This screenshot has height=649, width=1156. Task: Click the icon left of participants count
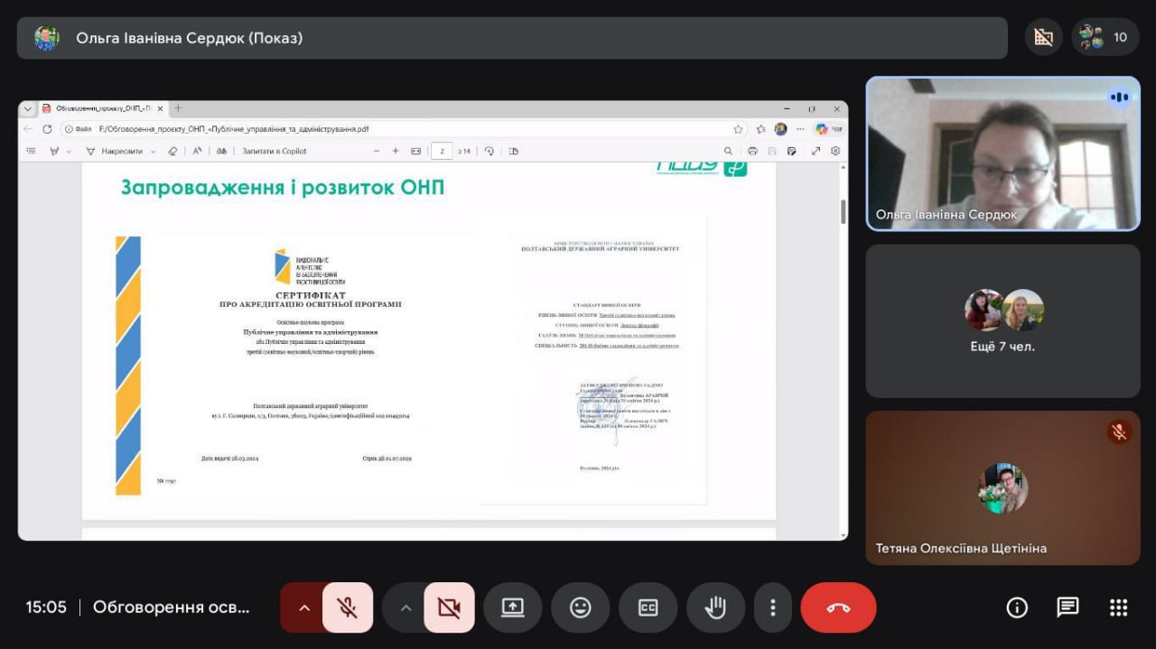1043,37
